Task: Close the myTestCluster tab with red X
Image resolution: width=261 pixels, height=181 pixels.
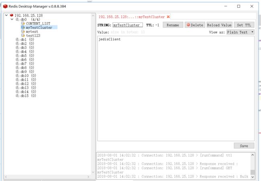Action: click(168, 16)
